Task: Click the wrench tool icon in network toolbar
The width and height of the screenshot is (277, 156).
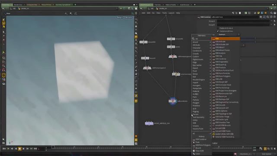Action: click(x=233, y=13)
